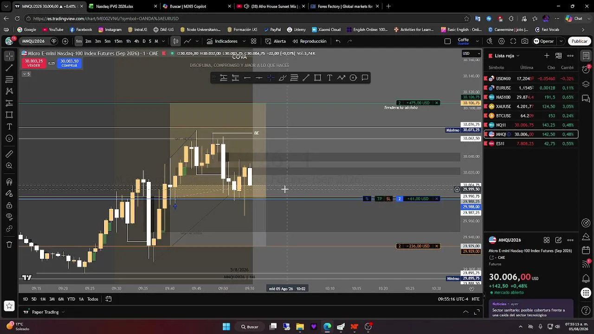
Task: Cancel the +475,00 USD take profit order
Action: coord(437,103)
